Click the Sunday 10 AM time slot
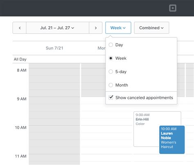Viewport: 194px width, 165px height. (54, 129)
